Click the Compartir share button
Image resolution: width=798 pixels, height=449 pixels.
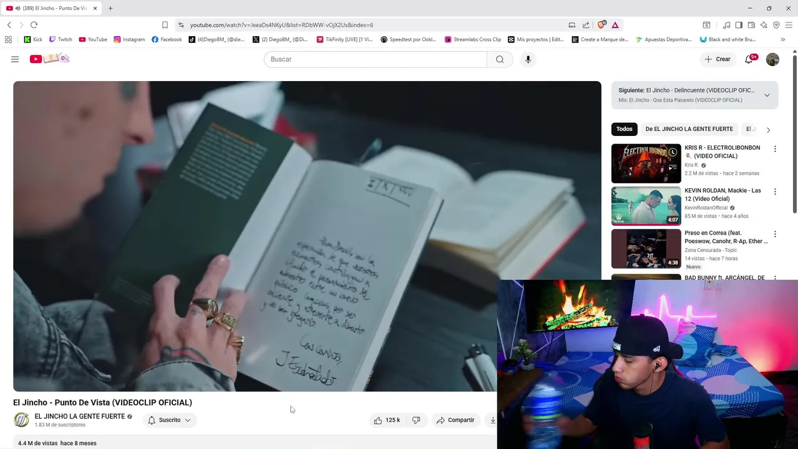click(x=456, y=420)
